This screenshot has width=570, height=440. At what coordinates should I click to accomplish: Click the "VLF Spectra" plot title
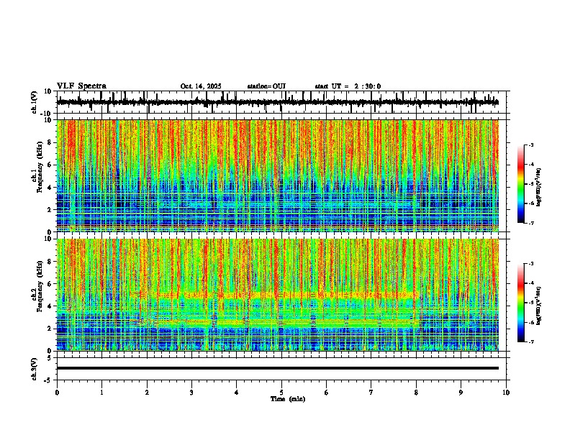[x=81, y=86]
